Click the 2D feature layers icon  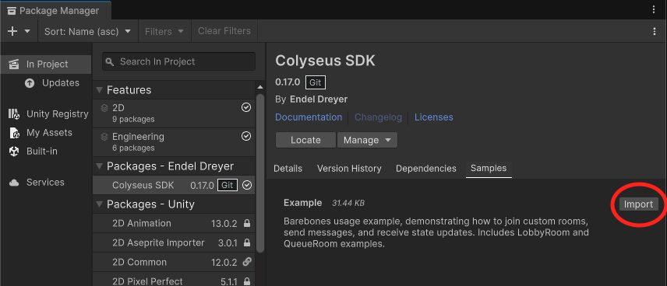coord(104,108)
